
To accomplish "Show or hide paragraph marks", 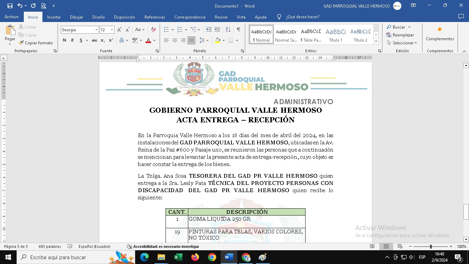I will coord(238,30).
